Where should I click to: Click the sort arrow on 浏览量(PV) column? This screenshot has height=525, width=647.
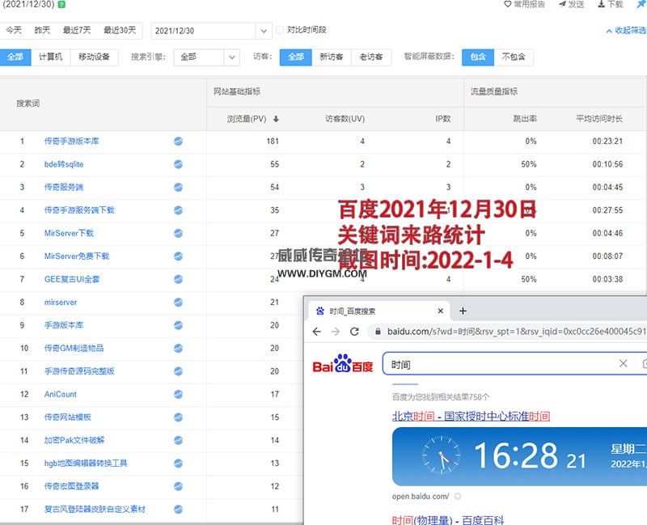tap(276, 119)
